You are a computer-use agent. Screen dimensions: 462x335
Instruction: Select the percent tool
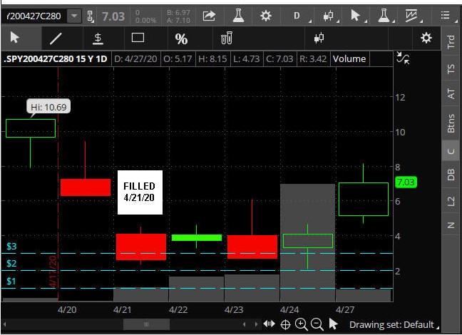[181, 38]
